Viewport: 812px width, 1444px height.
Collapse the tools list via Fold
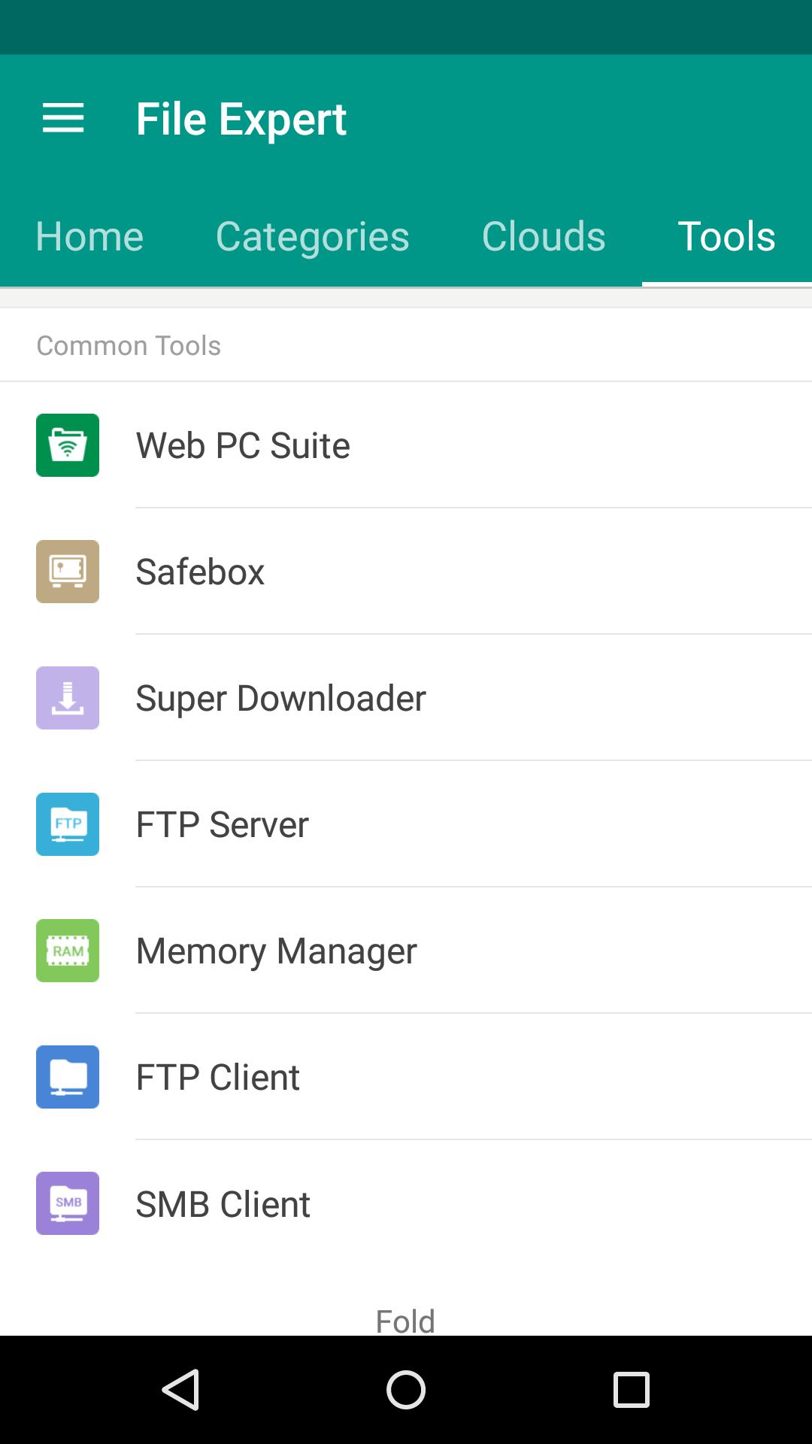tap(406, 1320)
